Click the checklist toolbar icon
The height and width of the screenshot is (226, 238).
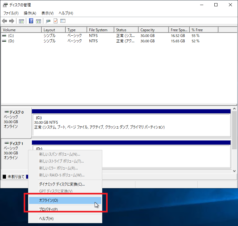pos(63,21)
